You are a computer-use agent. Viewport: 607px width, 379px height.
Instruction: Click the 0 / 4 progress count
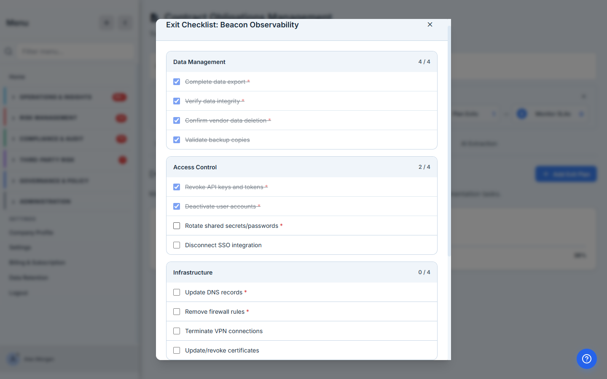coord(424,272)
